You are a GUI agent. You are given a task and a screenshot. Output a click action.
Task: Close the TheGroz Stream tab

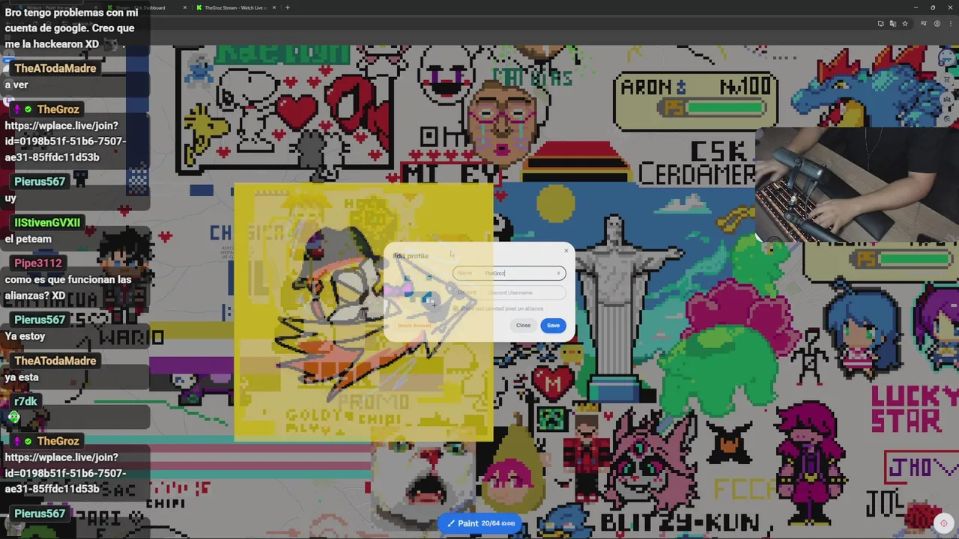click(x=274, y=7)
